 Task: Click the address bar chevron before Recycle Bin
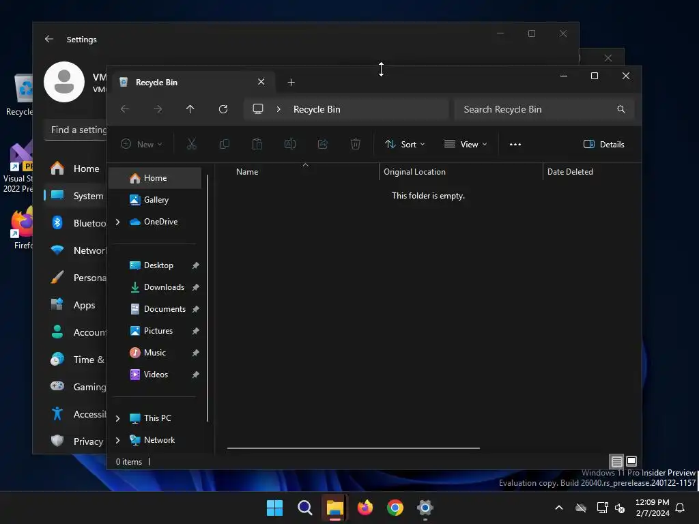point(279,109)
